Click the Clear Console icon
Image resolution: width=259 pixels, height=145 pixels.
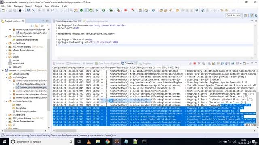click(x=209, y=64)
